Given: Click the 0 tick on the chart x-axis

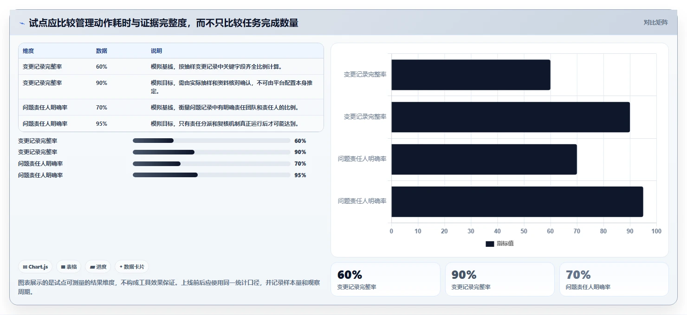Looking at the screenshot, I should 391,231.
